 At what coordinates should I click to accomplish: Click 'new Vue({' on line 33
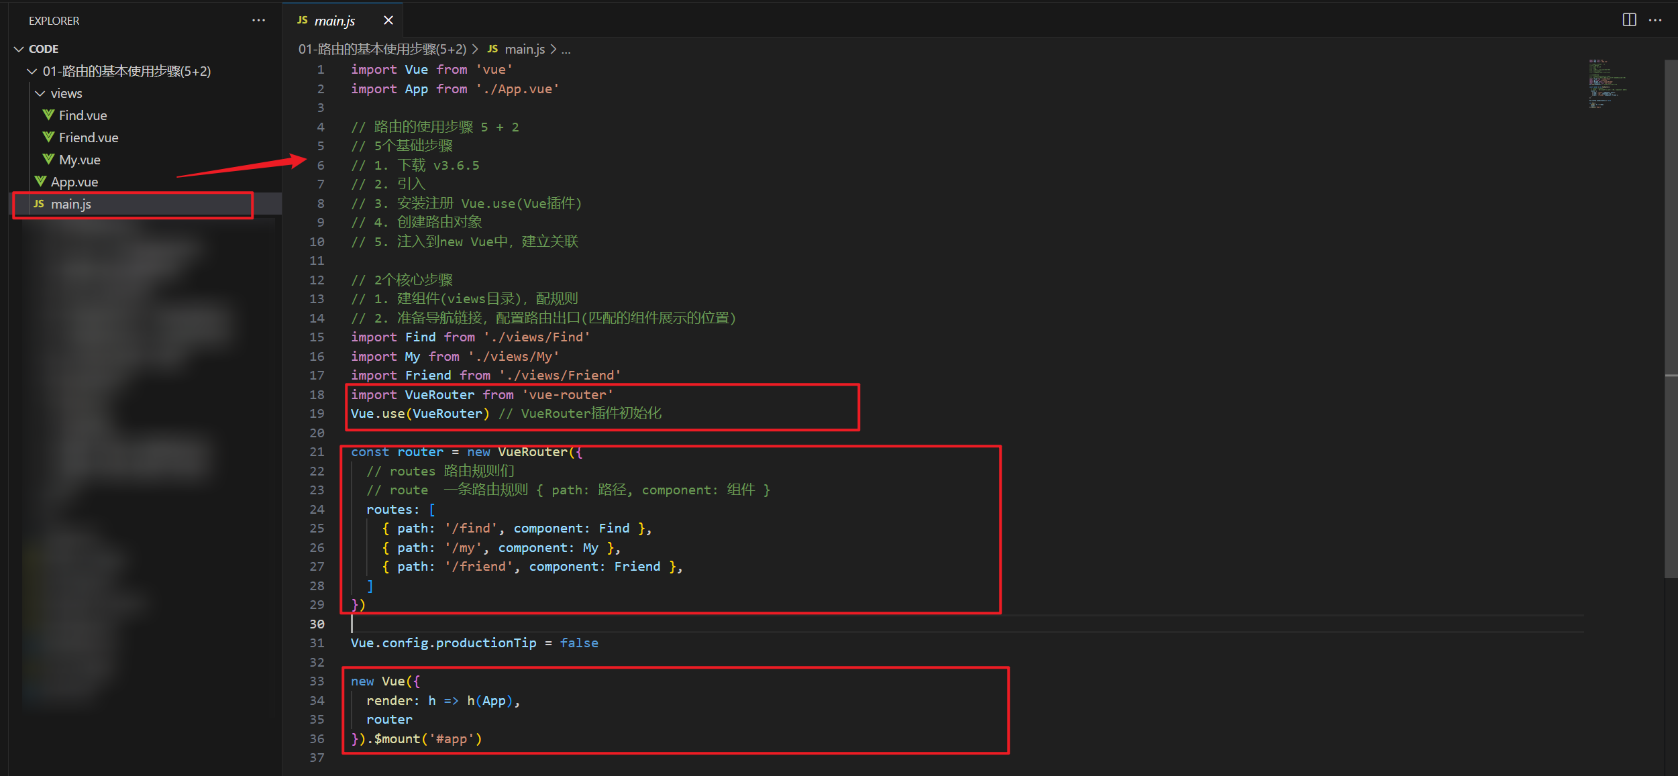click(386, 681)
